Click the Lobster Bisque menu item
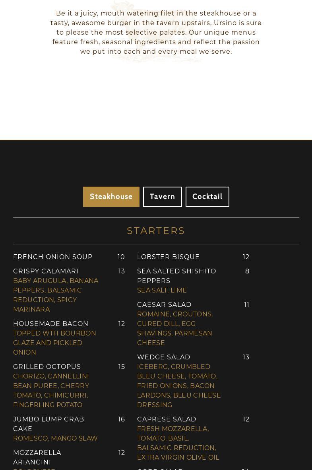Viewport: 312px width, 470px height. click(168, 257)
